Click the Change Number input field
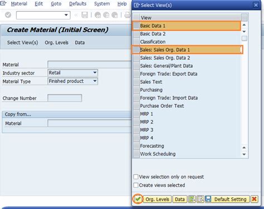 point(65,98)
